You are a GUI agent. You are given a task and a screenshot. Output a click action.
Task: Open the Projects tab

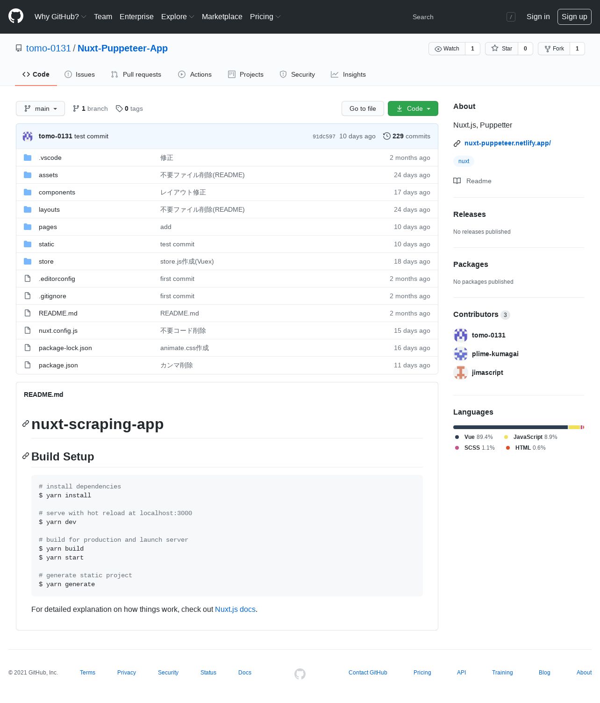click(246, 74)
